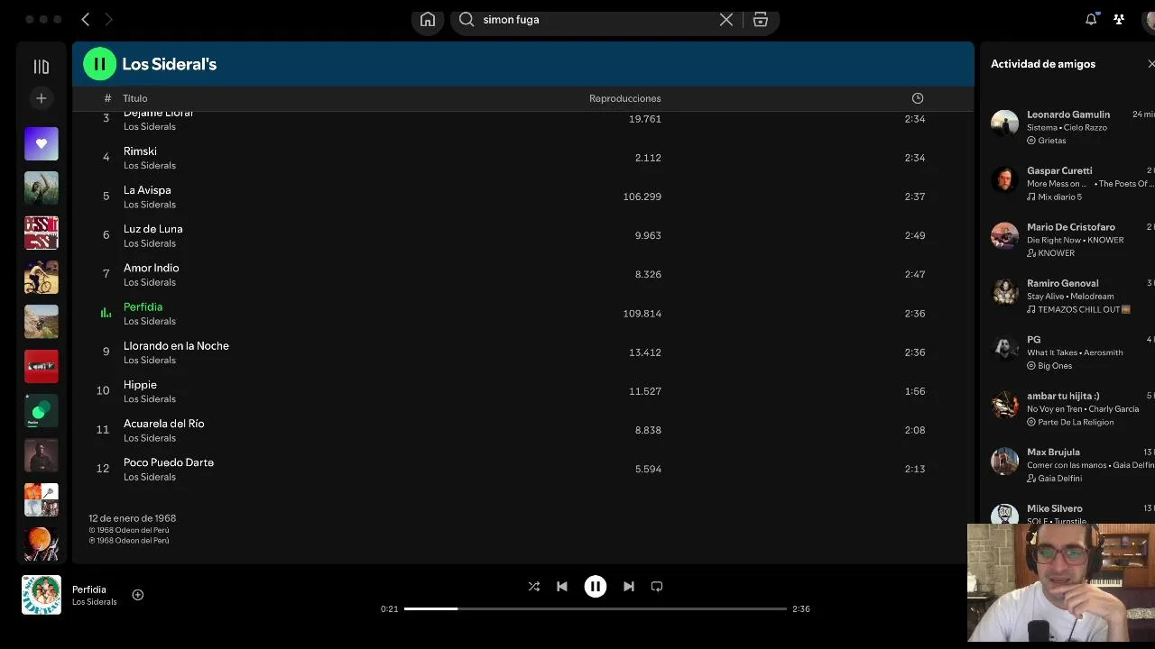
Task: Sort by the Reproducciones column header
Action: [625, 98]
